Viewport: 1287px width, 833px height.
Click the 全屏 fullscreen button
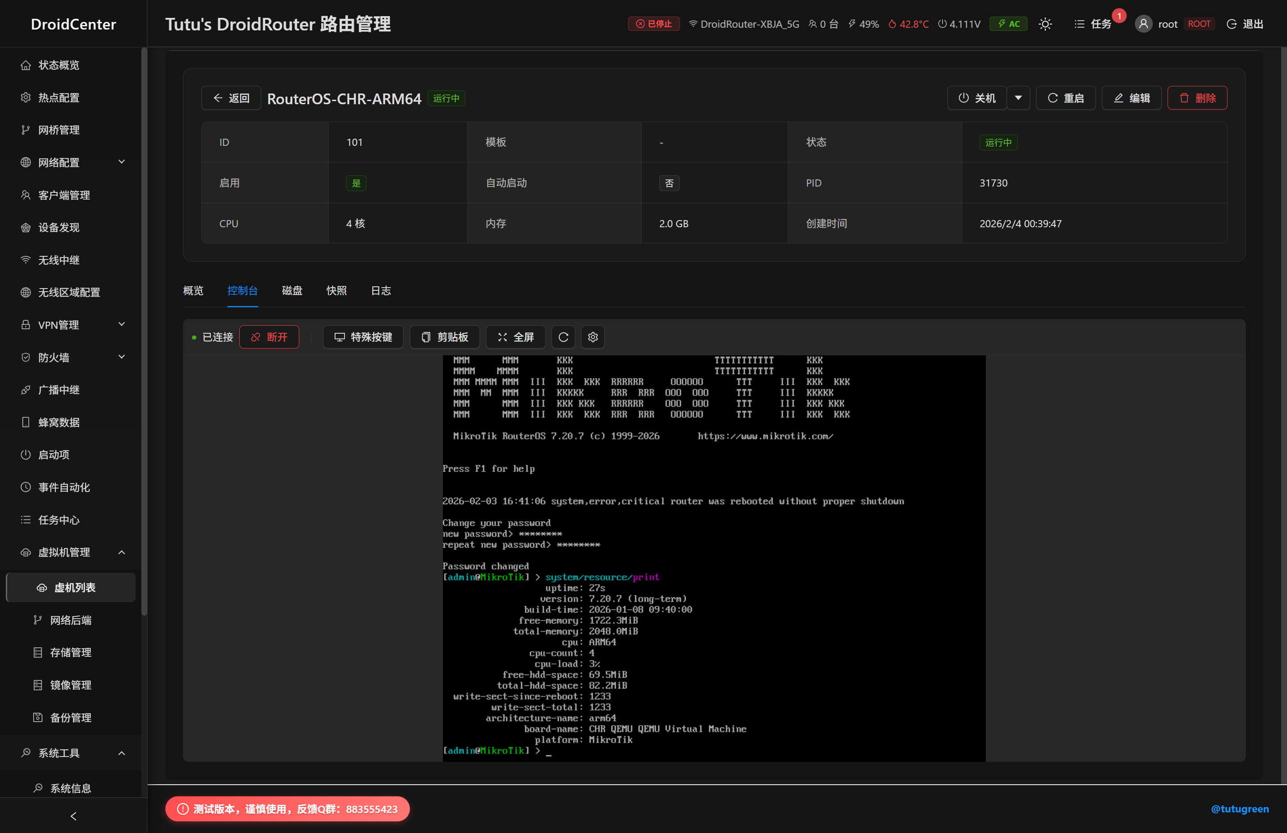pos(515,337)
